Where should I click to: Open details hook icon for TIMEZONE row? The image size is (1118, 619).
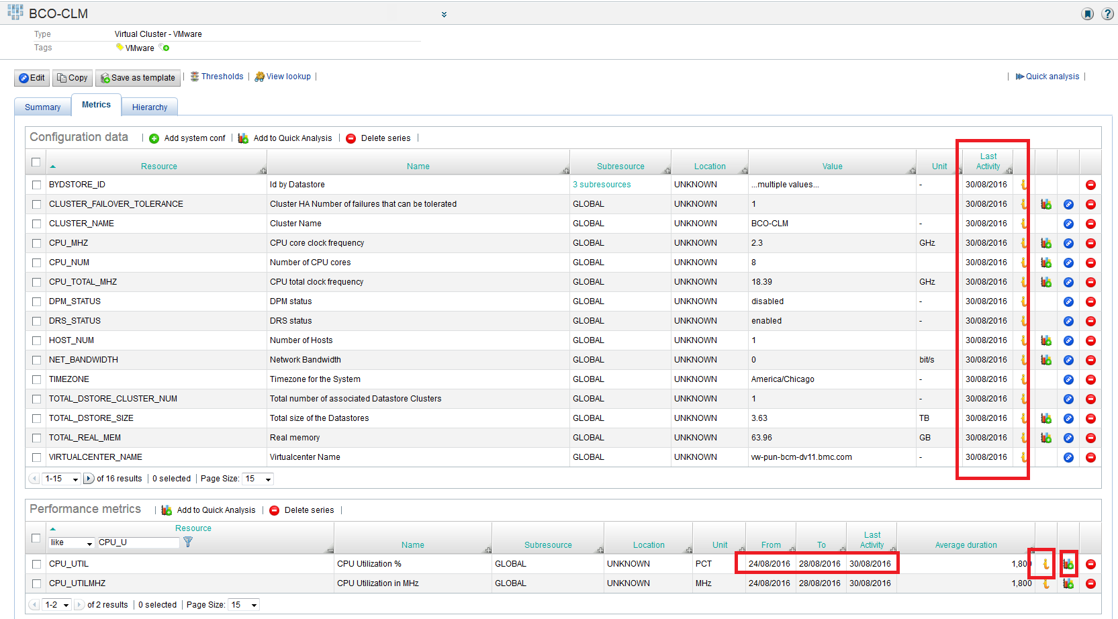tap(1024, 379)
